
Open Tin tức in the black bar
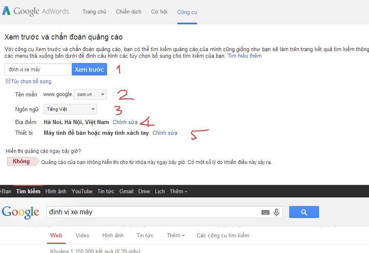pos(106,191)
